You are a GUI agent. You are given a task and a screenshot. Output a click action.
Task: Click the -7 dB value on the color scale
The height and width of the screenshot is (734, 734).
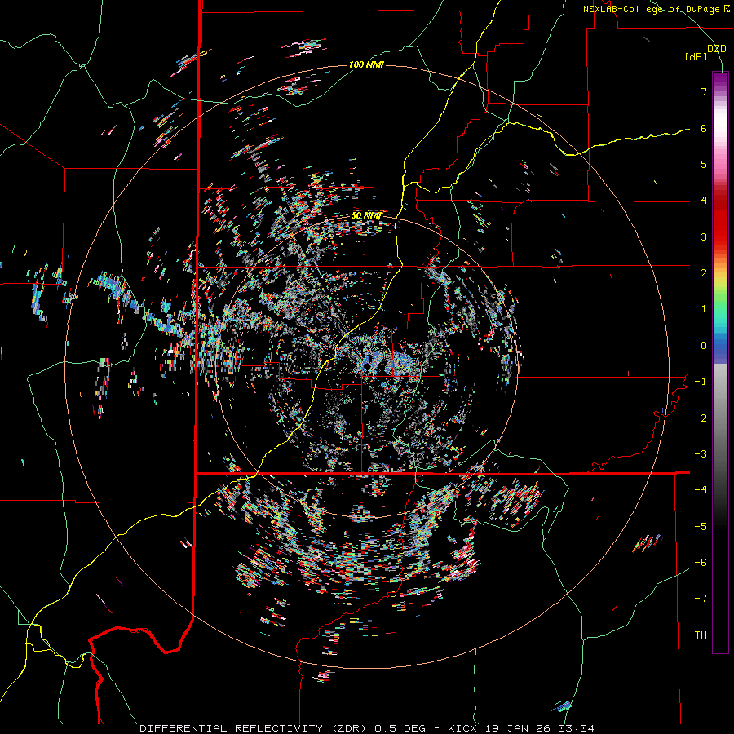[701, 599]
